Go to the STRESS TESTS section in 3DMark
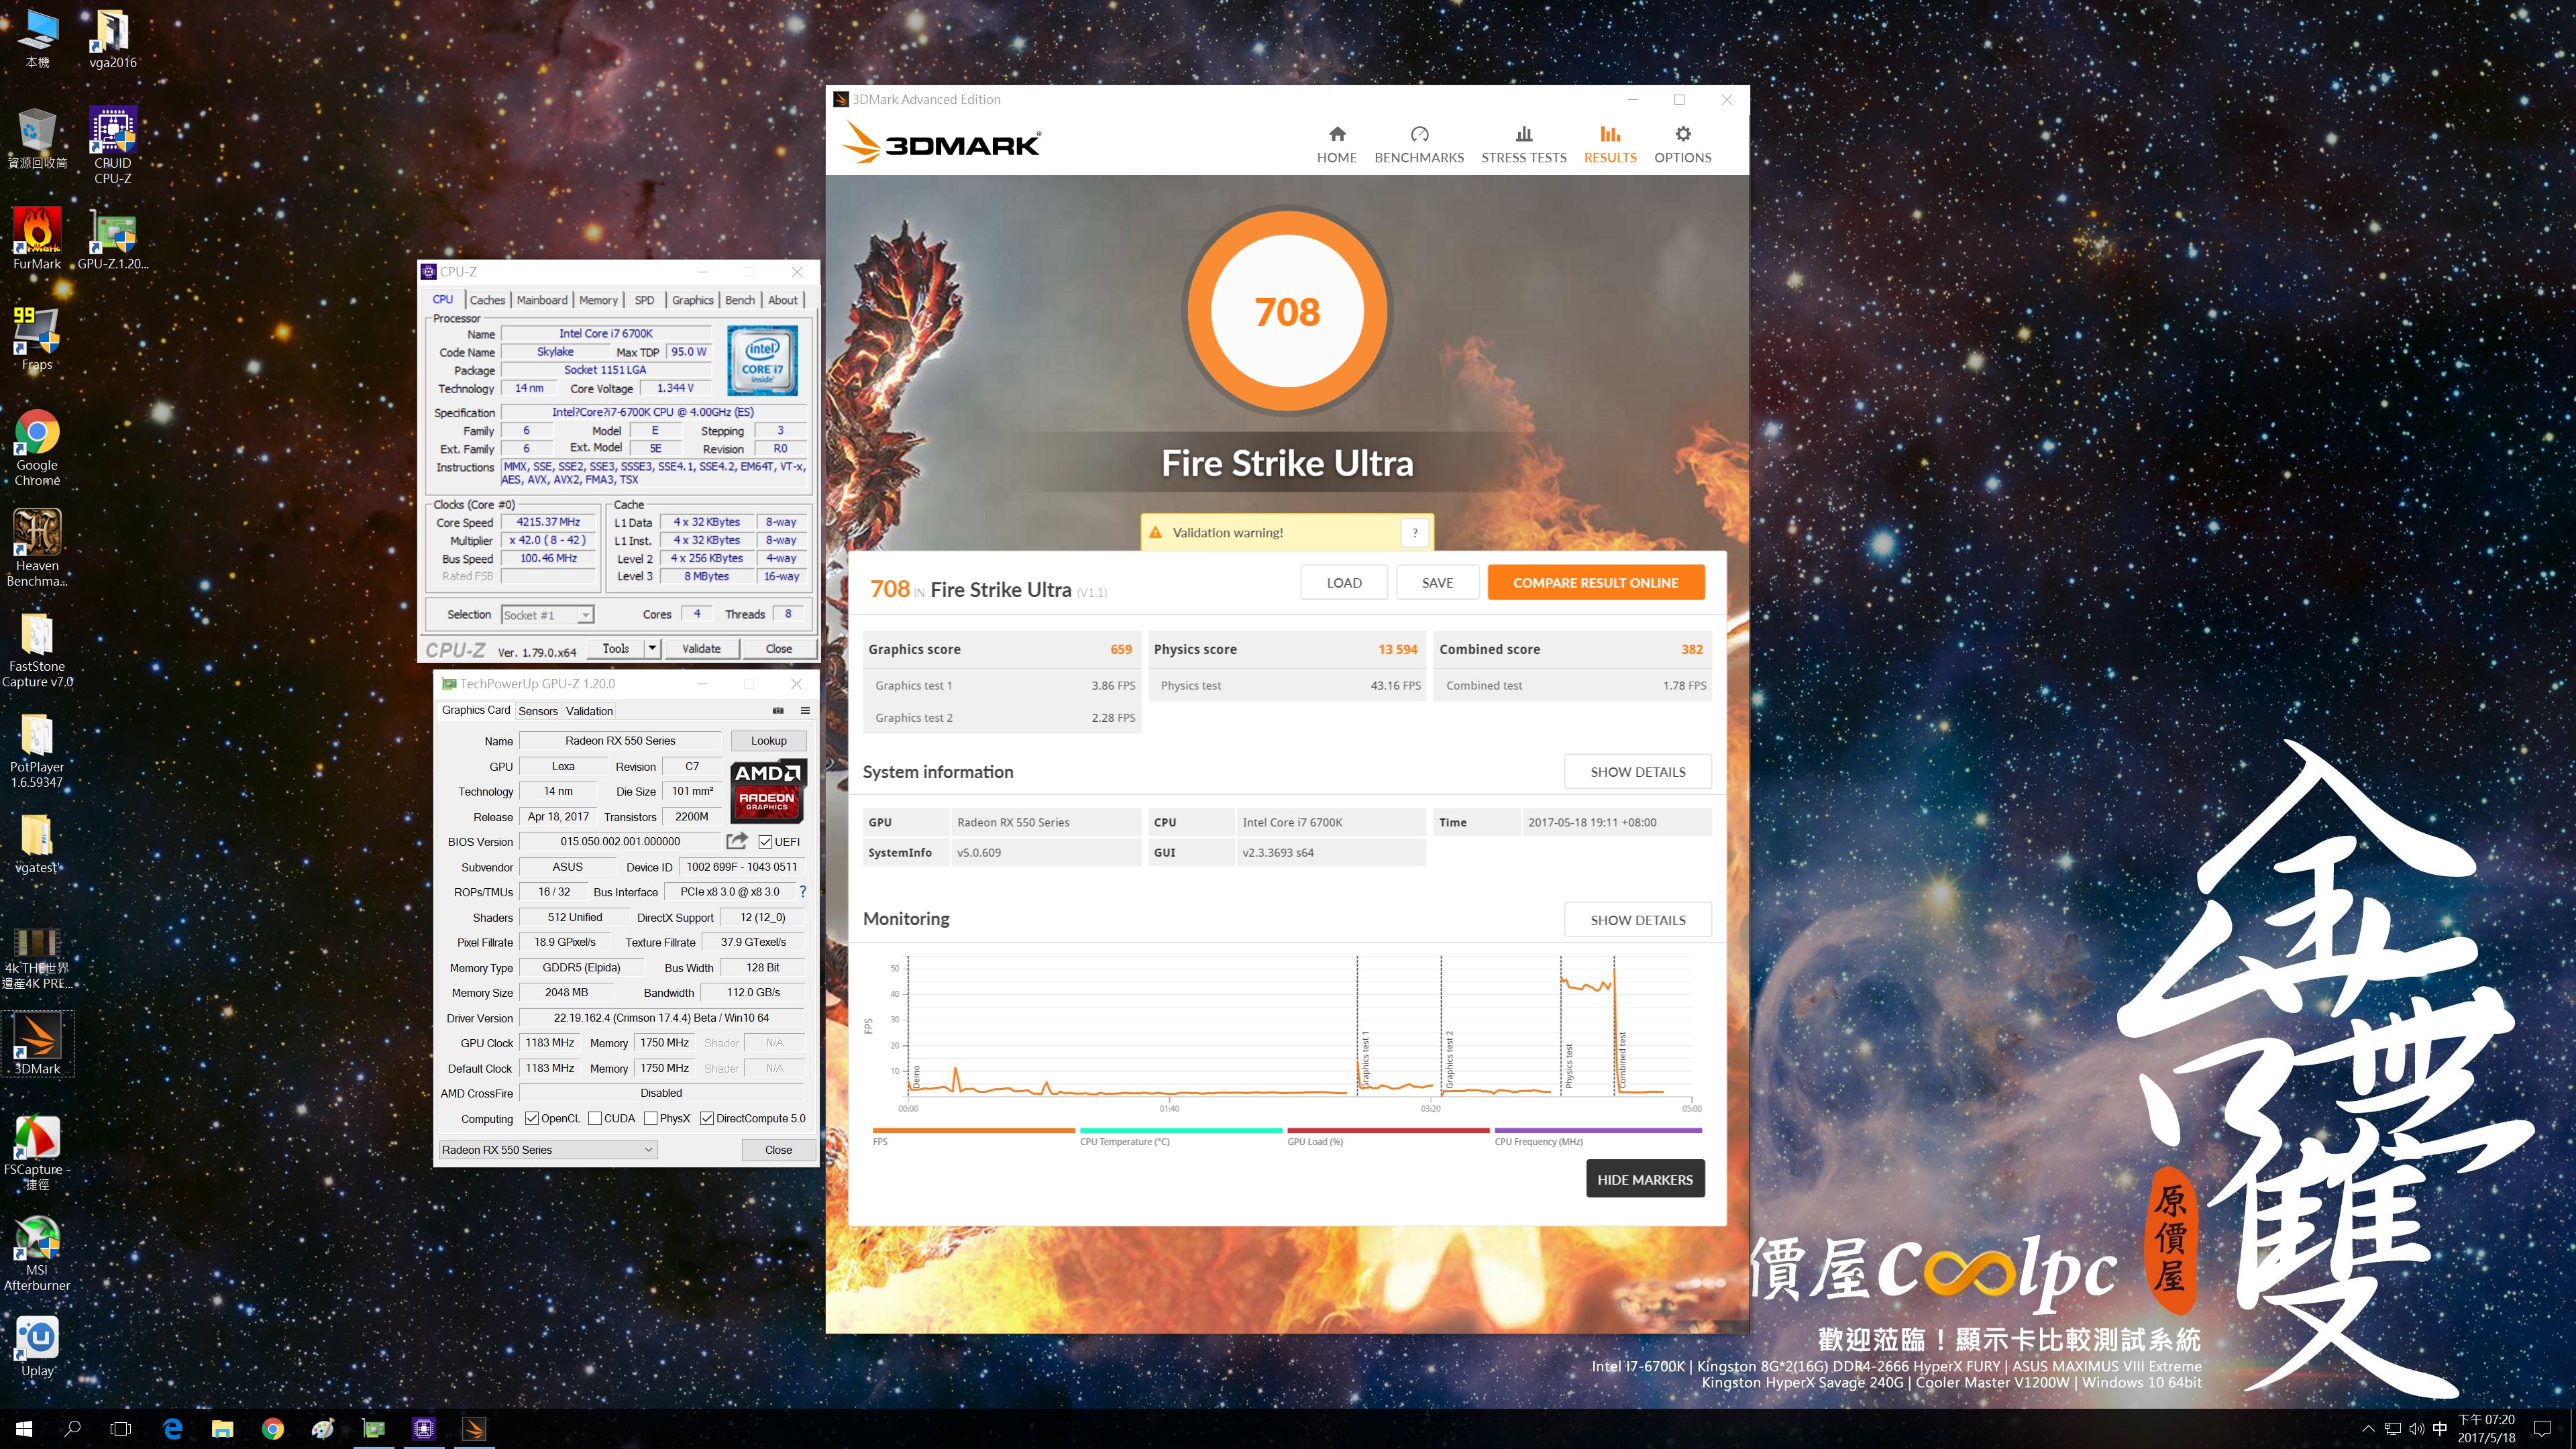The width and height of the screenshot is (2576, 1449). click(1523, 145)
